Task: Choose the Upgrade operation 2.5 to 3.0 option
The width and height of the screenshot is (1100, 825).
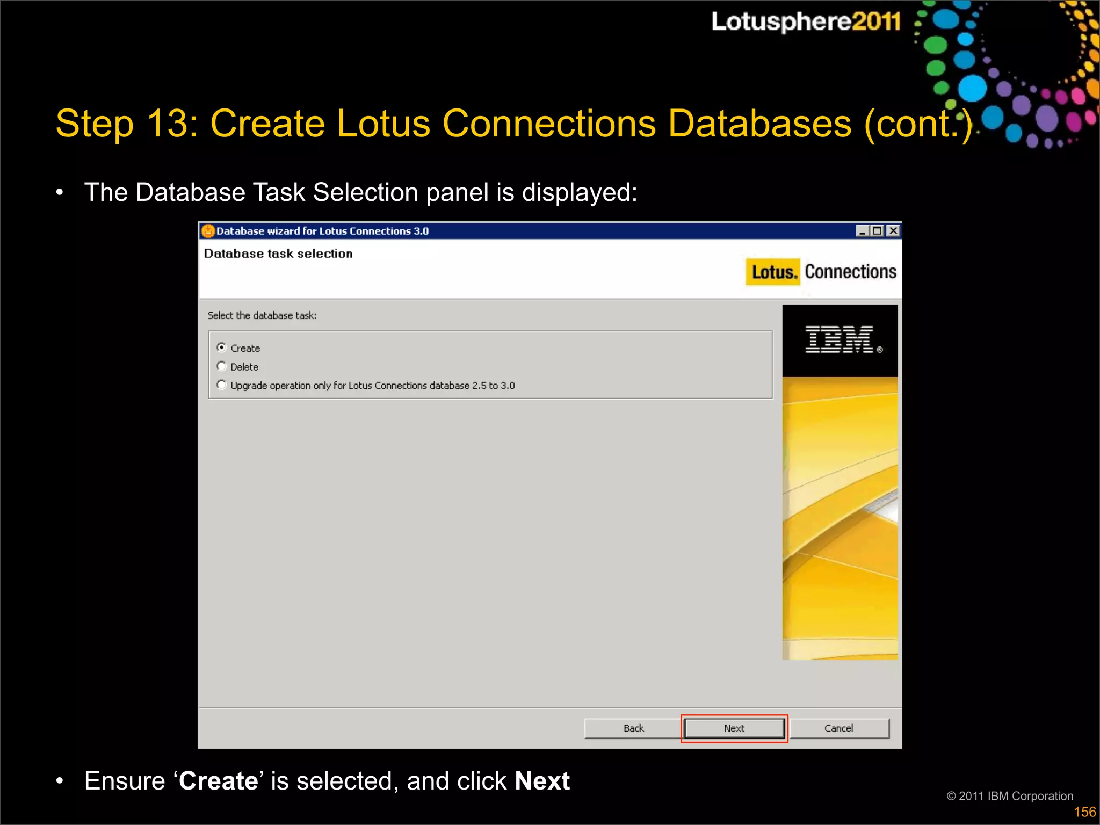Action: [x=221, y=385]
